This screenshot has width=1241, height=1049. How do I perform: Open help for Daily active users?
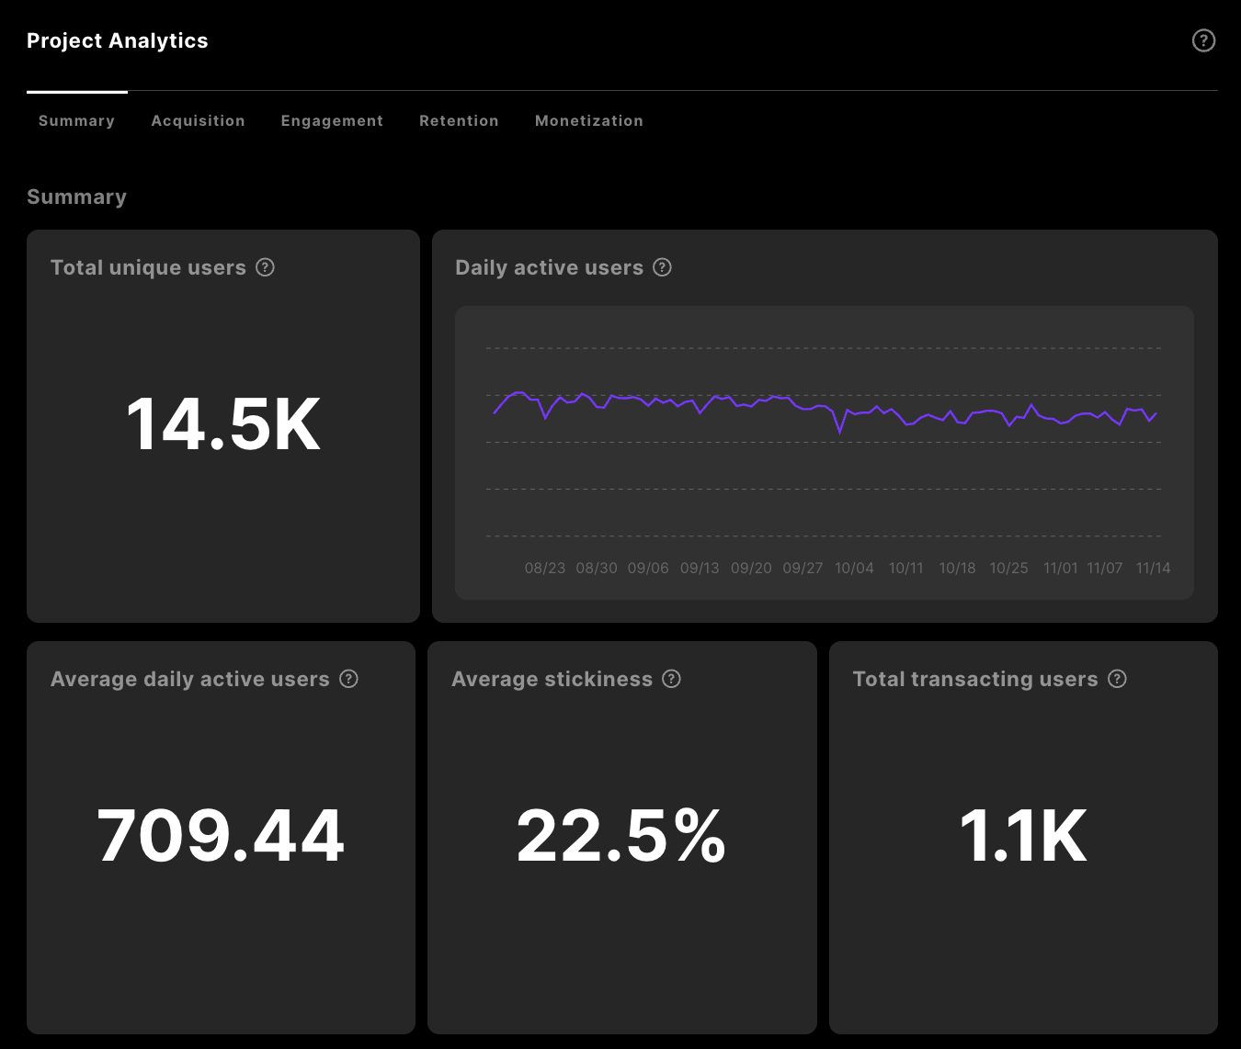click(663, 267)
